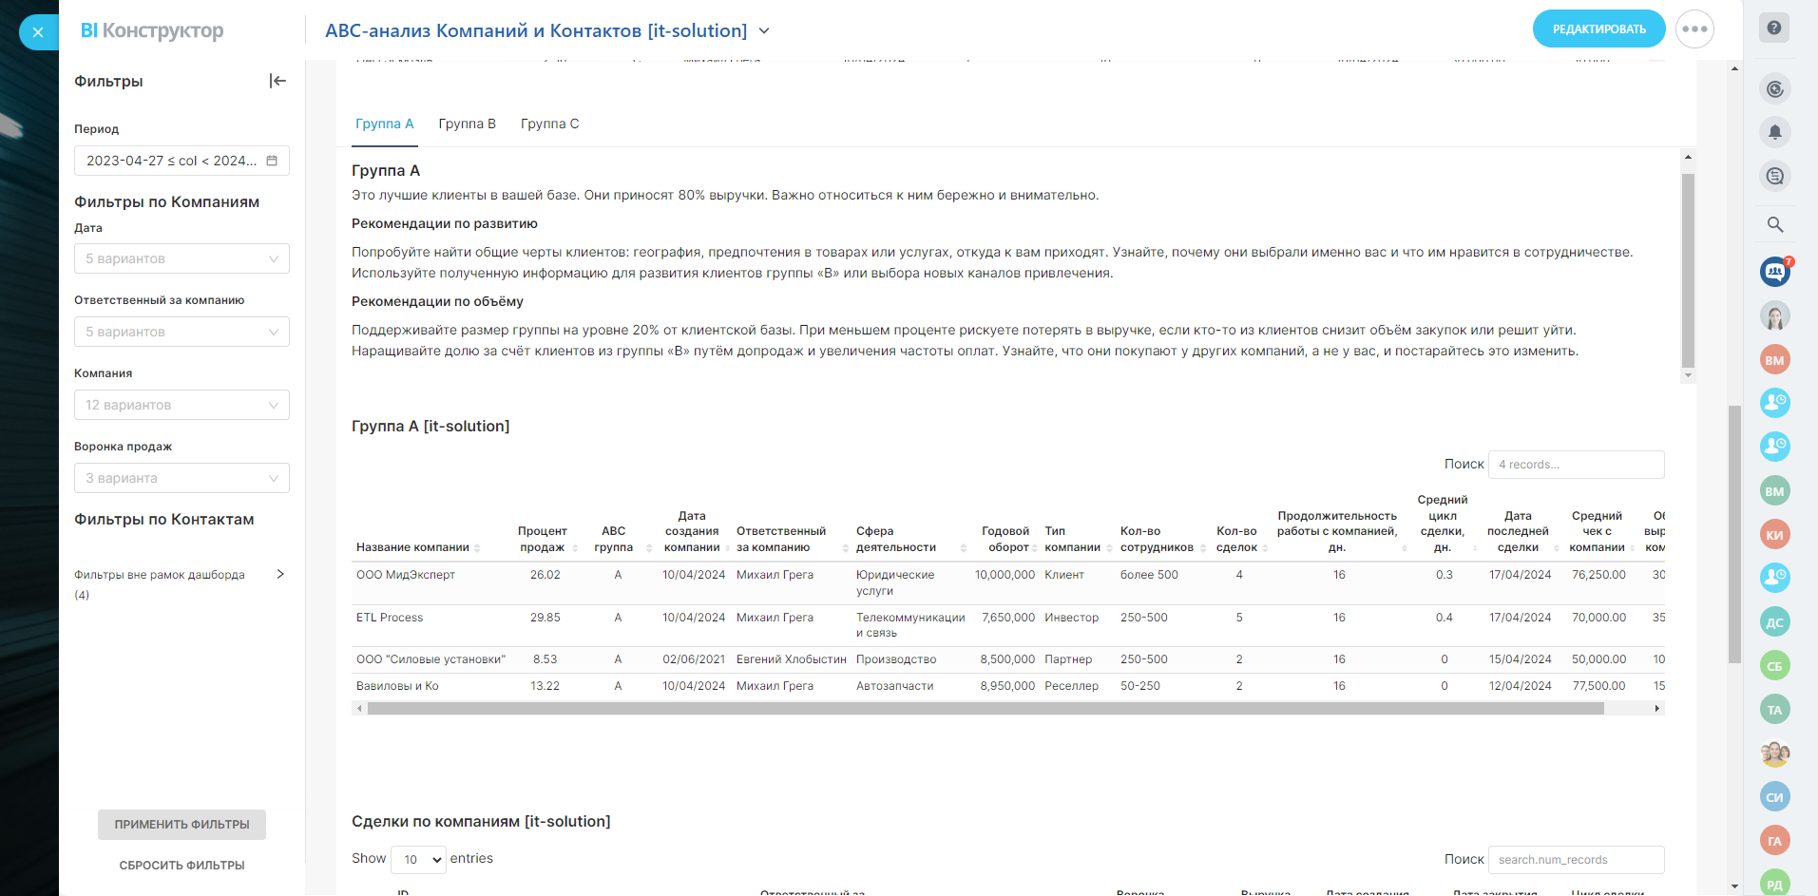The width and height of the screenshot is (1818, 896).
Task: Focus the Группа A table search field
Action: coord(1577,465)
